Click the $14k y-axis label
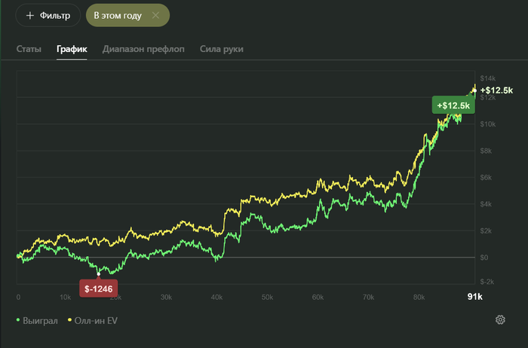The image size is (528, 348). tap(487, 78)
